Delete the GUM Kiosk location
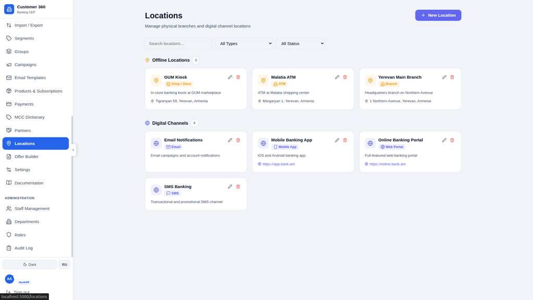The image size is (533, 300). pos(238,77)
